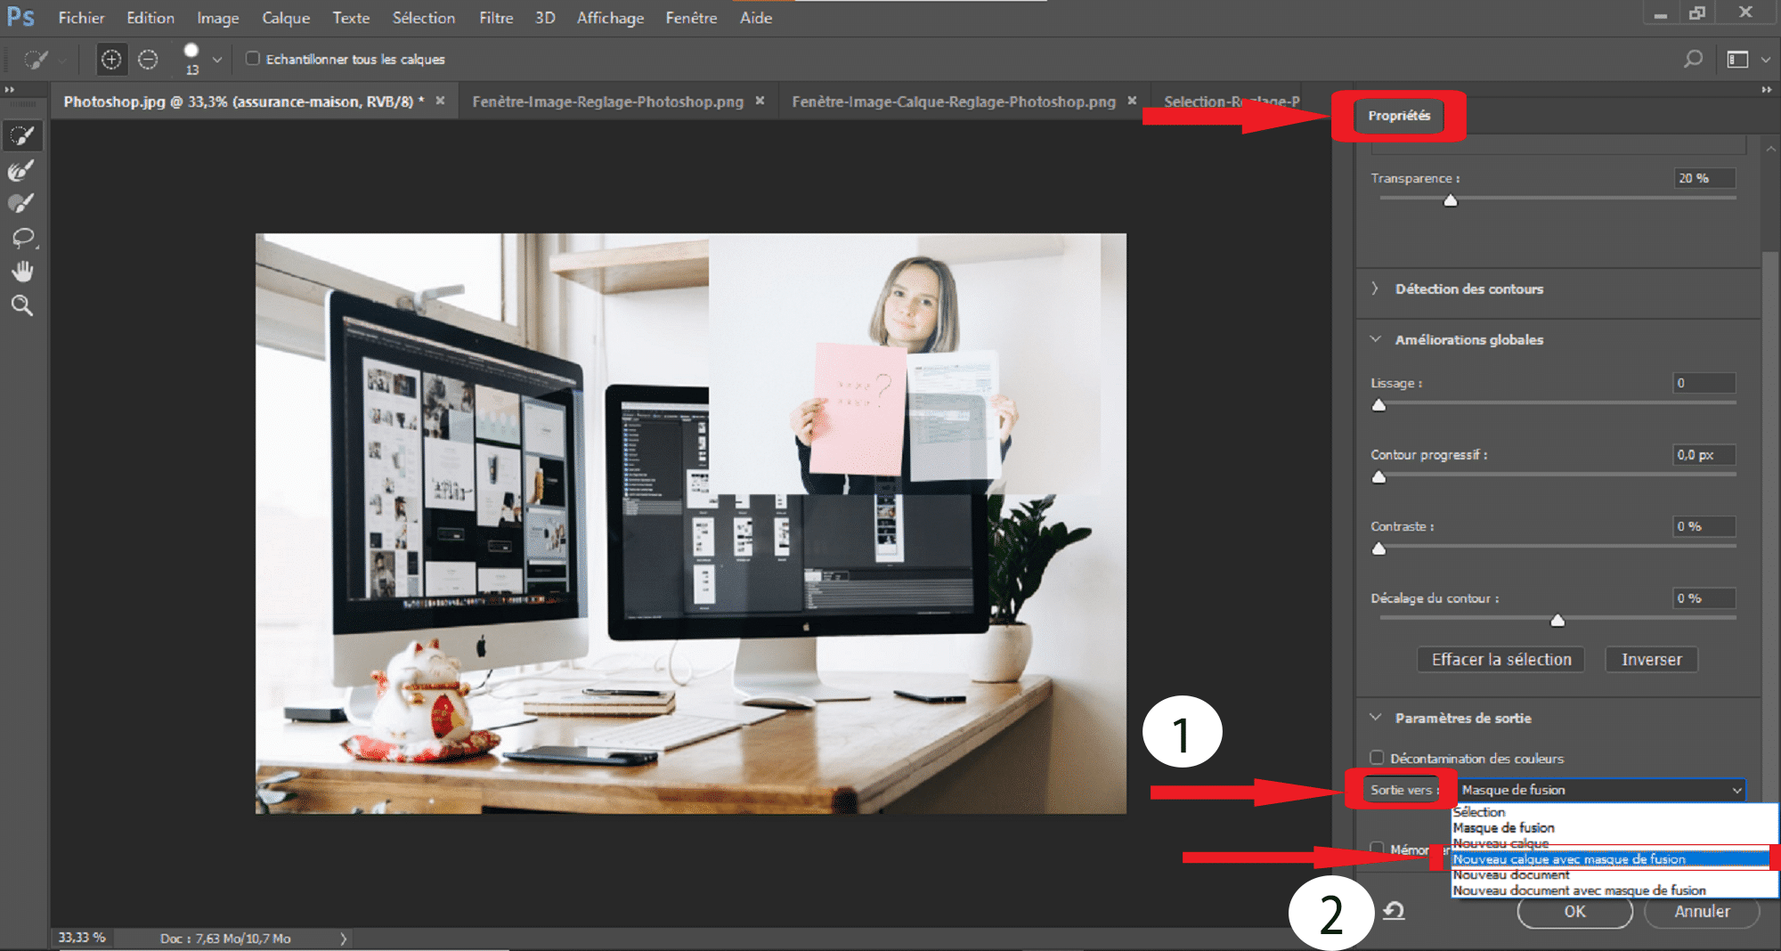The image size is (1781, 951).
Task: Open the Sortie vers dropdown
Action: click(x=1599, y=790)
